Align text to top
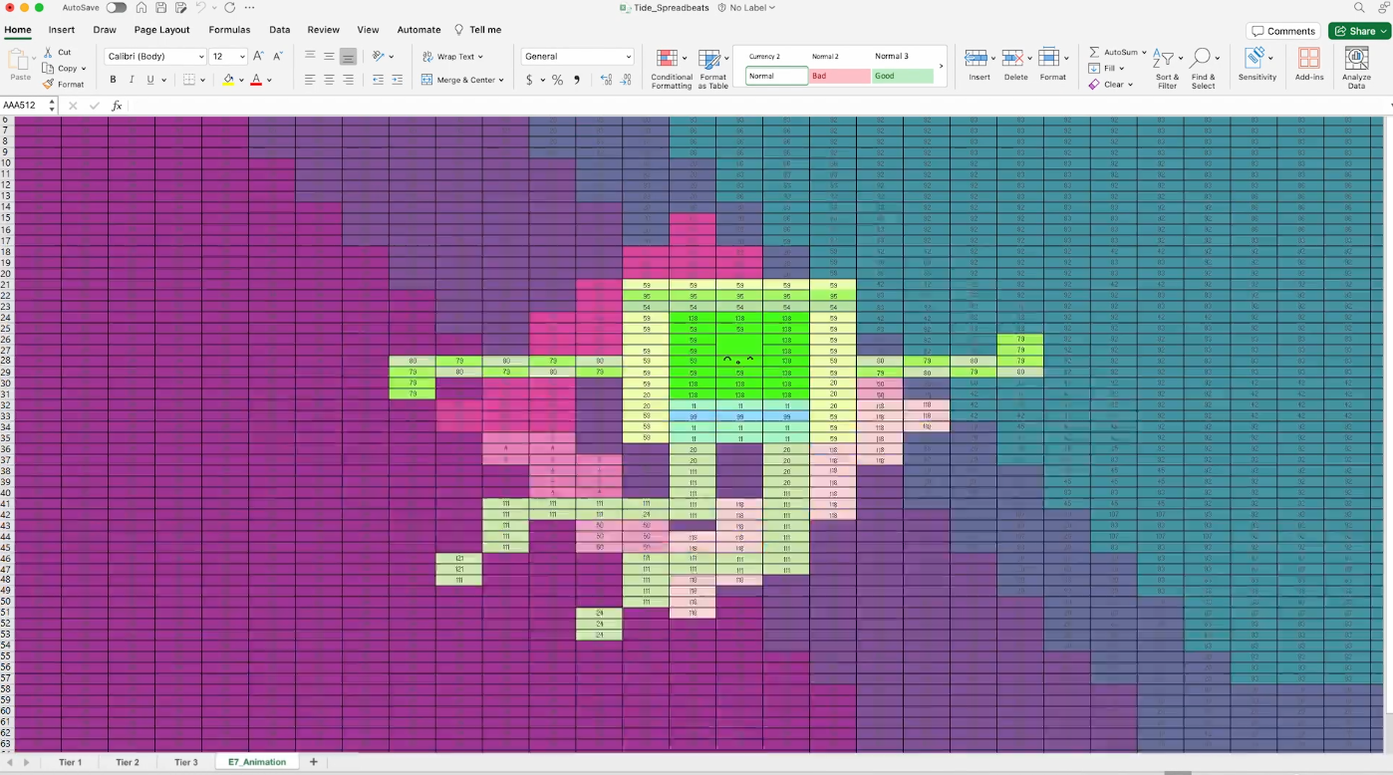Screen dimensions: 1393x775 coord(310,57)
